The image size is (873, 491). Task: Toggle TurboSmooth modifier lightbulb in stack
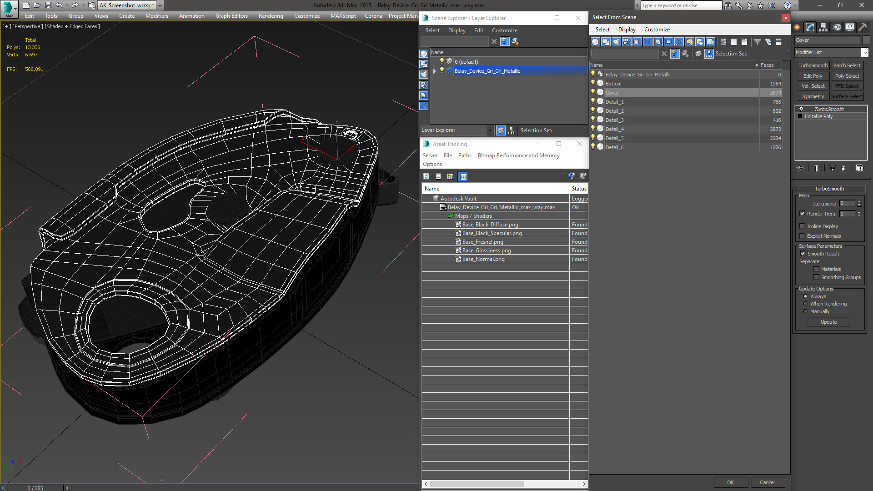click(801, 109)
